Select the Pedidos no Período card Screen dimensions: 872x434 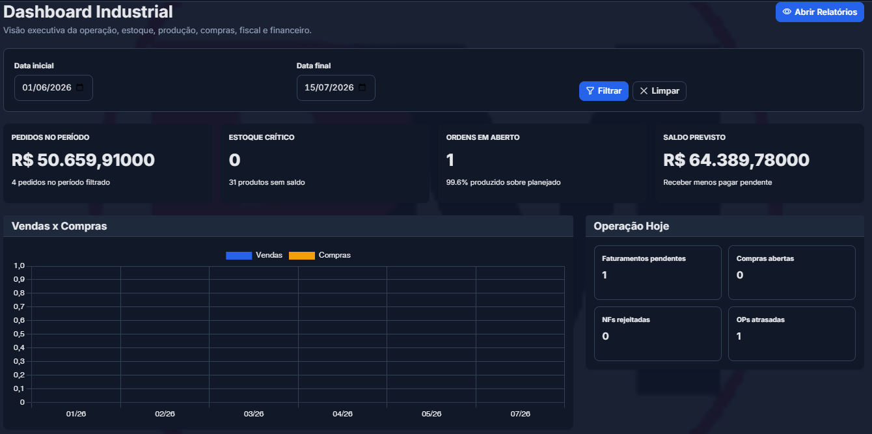(107, 163)
